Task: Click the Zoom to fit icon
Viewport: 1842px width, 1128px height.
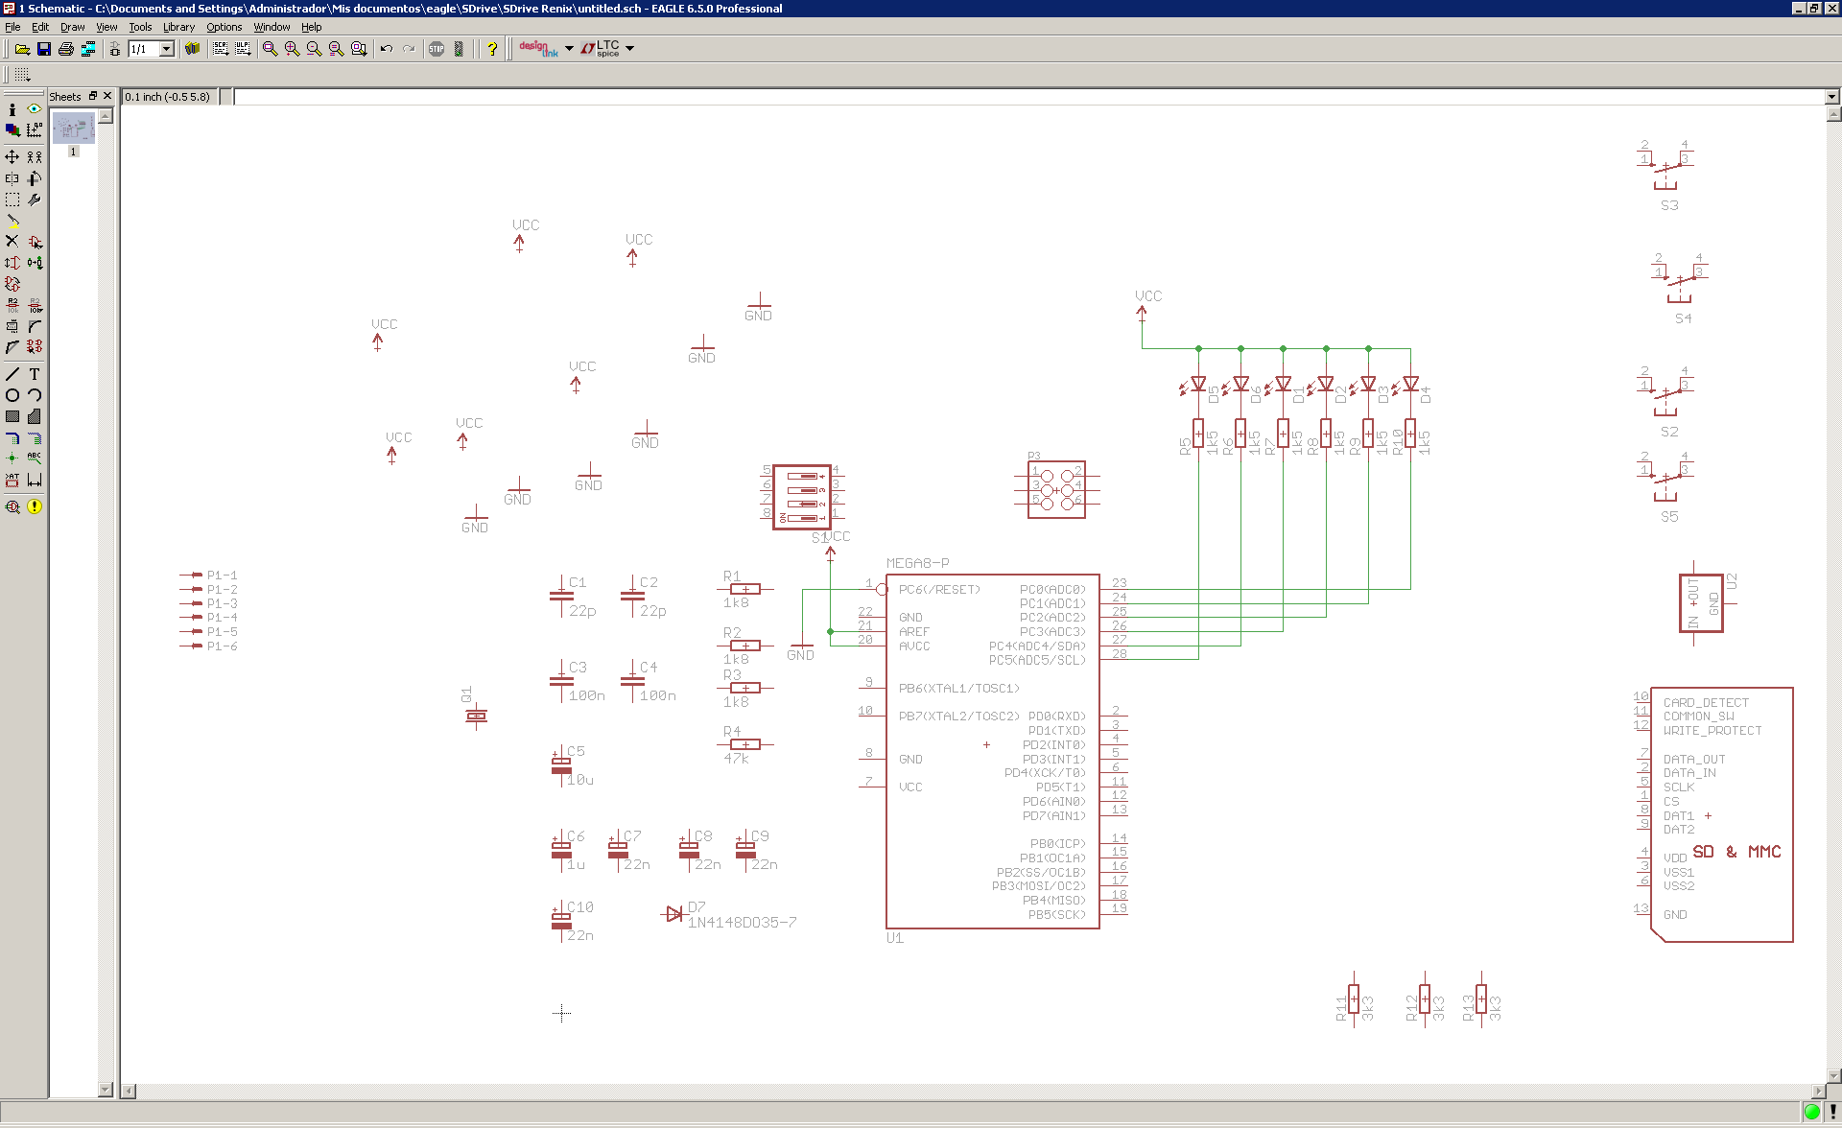Action: click(270, 49)
